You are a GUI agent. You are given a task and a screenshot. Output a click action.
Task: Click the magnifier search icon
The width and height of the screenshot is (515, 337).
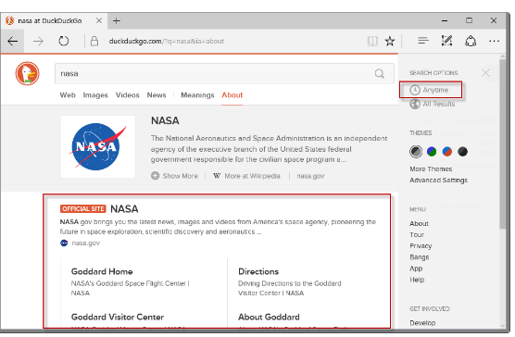tap(380, 73)
